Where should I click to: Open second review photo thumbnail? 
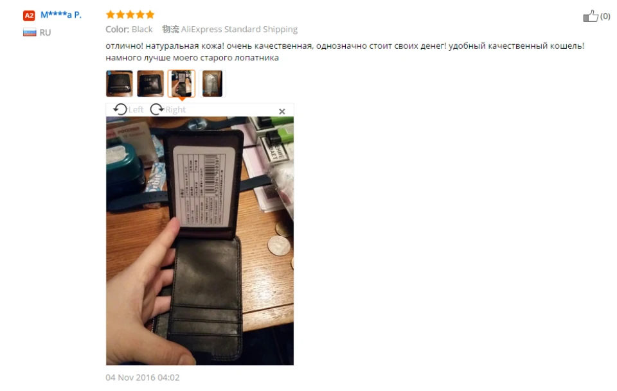(150, 83)
